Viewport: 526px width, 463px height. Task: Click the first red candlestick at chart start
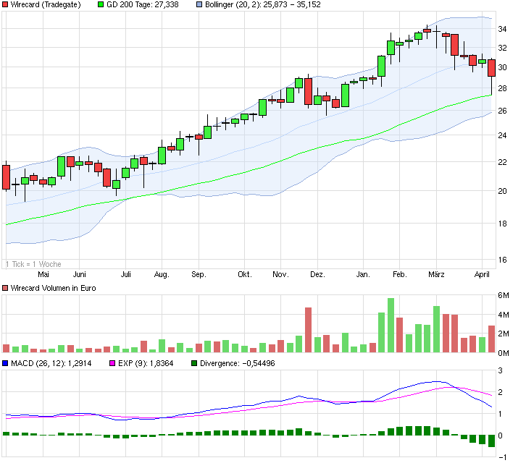[6, 177]
